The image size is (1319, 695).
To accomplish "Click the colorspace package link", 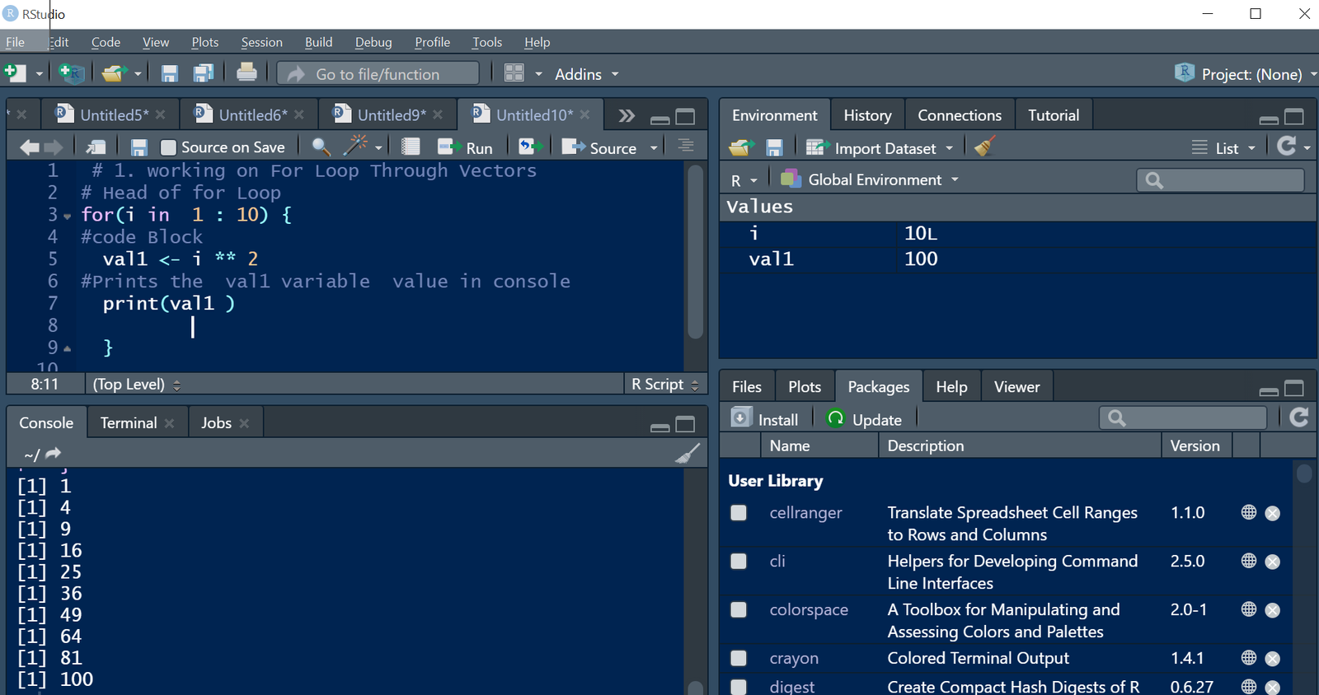I will point(809,609).
